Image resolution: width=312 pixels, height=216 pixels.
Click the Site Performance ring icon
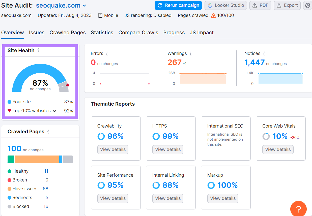(101, 185)
